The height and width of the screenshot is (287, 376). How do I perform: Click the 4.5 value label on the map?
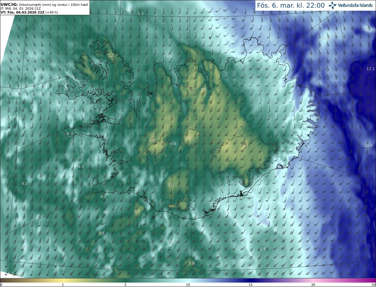(x=81, y=166)
